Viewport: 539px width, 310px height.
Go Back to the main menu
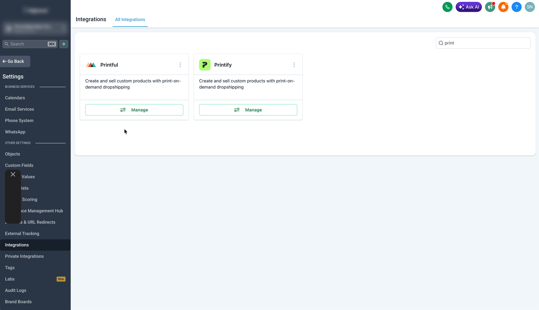click(x=15, y=61)
